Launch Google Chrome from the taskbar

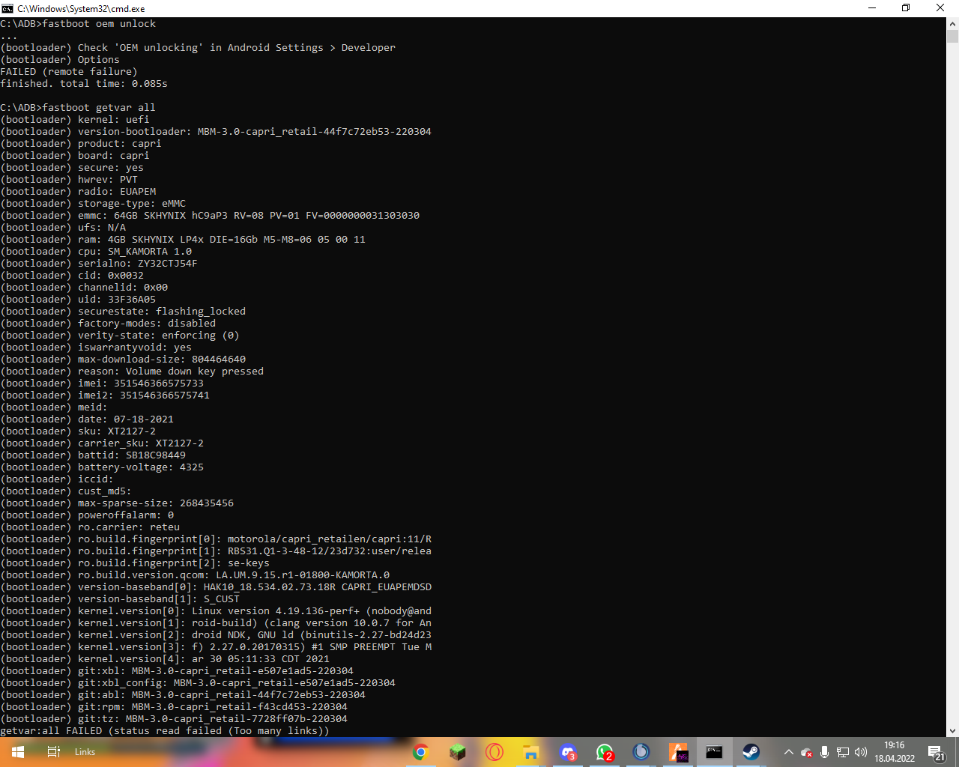[421, 752]
